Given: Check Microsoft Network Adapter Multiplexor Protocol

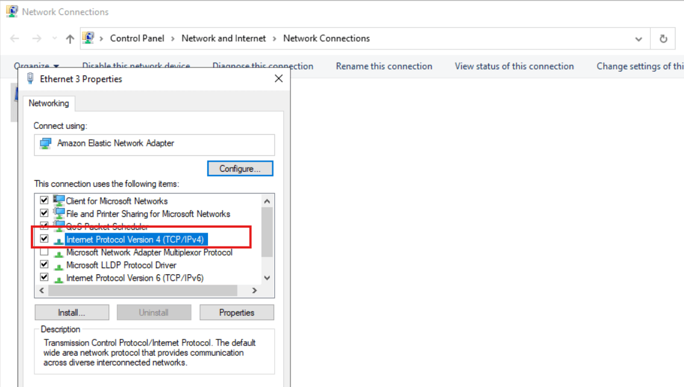Looking at the screenshot, I should point(44,252).
